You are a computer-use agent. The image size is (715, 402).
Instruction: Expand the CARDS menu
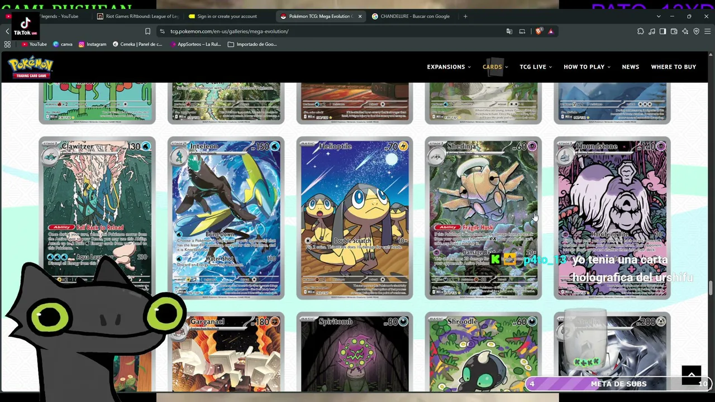point(495,67)
